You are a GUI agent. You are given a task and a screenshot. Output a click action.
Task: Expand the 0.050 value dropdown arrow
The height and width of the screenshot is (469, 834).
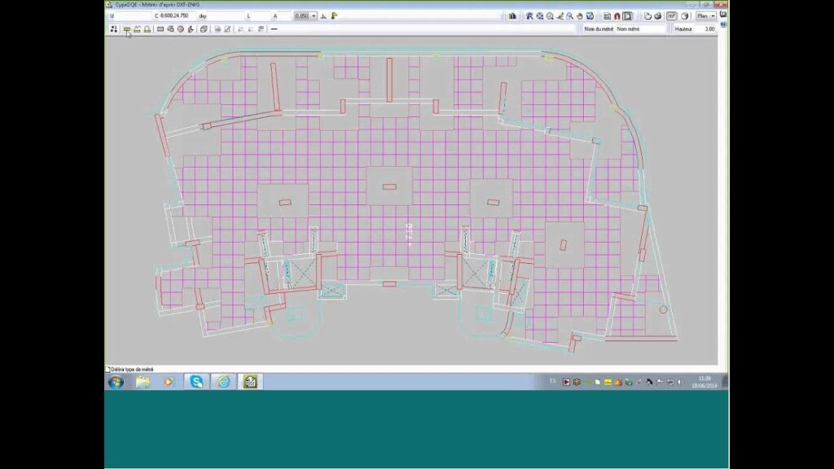[314, 15]
